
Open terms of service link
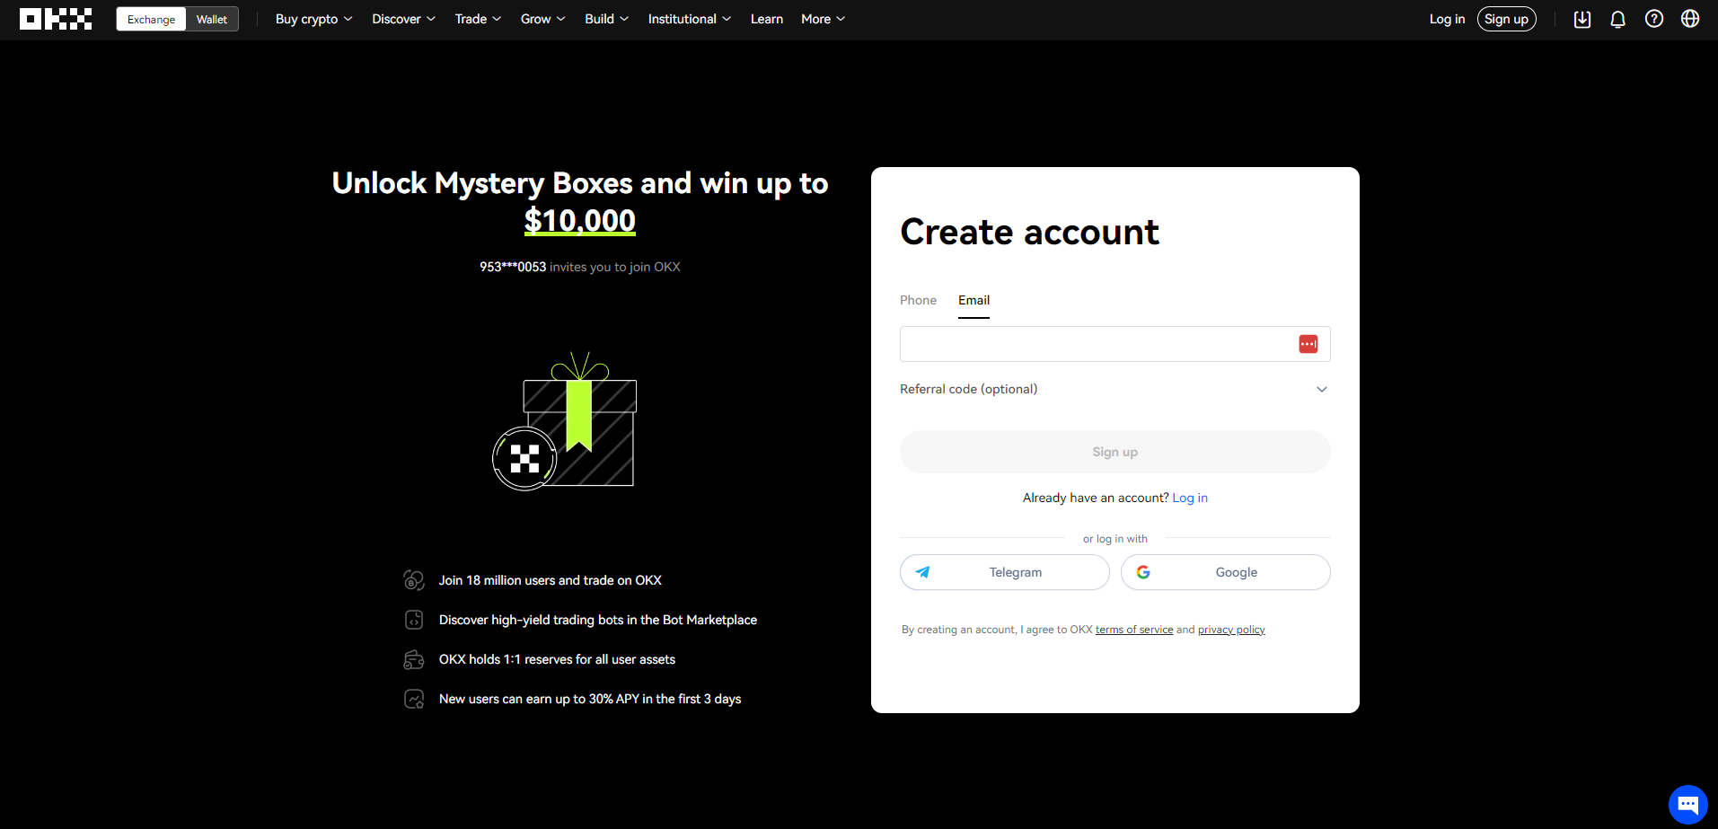click(x=1134, y=630)
